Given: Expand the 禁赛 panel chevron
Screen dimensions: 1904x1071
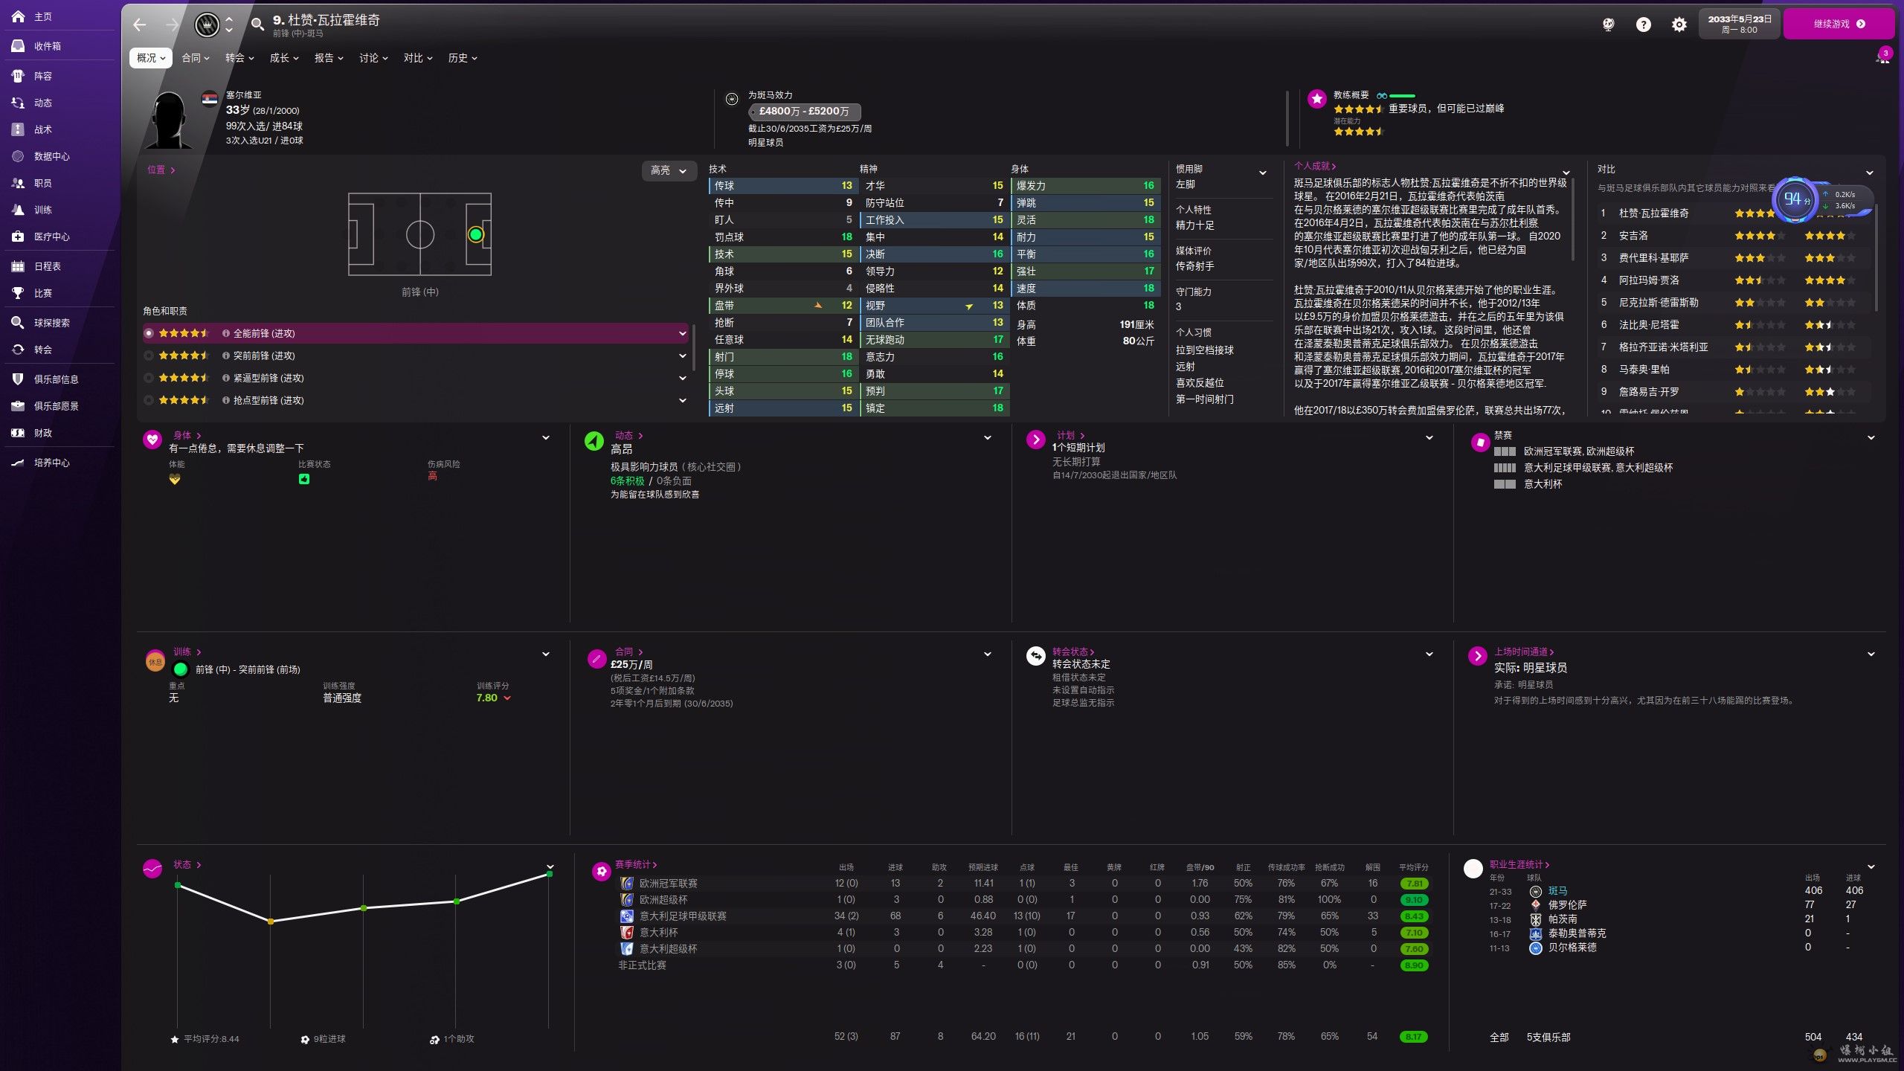Looking at the screenshot, I should 1871,437.
